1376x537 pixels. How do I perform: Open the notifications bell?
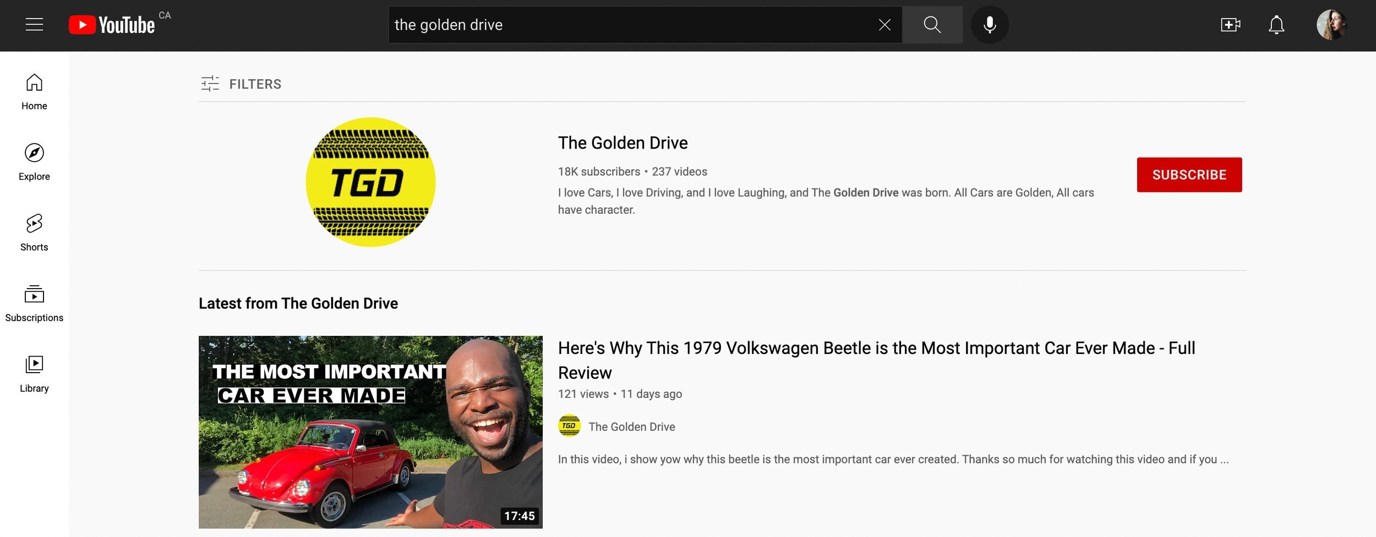(x=1276, y=25)
